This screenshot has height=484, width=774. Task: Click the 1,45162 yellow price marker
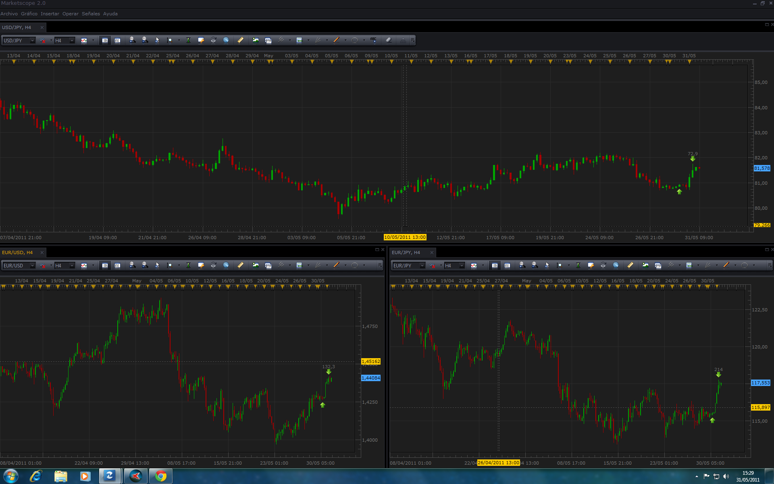click(x=370, y=361)
